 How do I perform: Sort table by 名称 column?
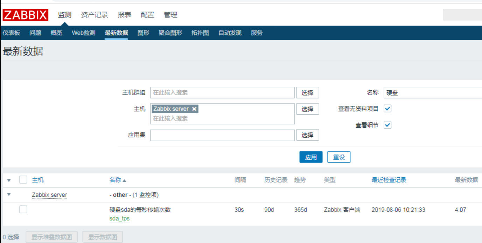115,180
